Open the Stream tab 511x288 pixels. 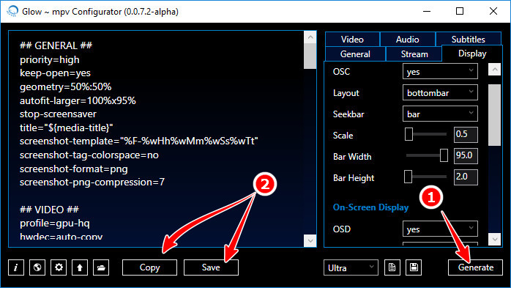click(414, 53)
